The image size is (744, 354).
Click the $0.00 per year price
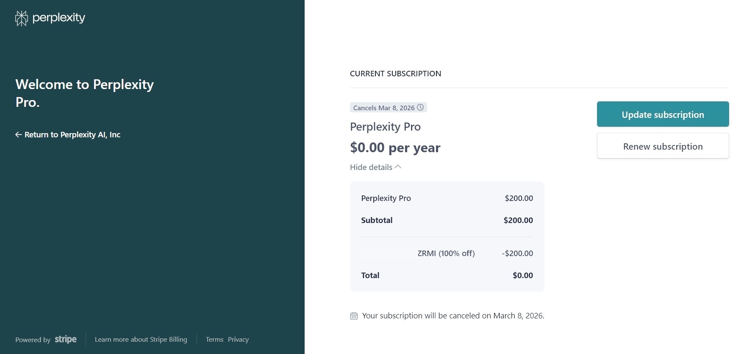395,148
